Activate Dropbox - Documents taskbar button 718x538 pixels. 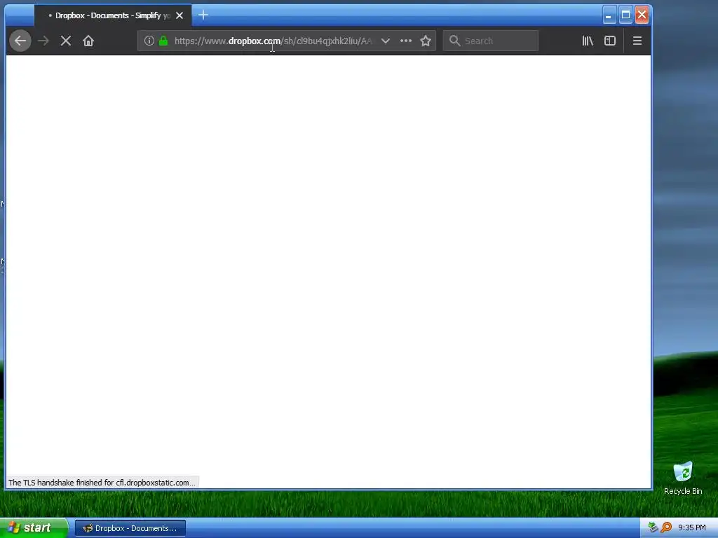pos(130,528)
